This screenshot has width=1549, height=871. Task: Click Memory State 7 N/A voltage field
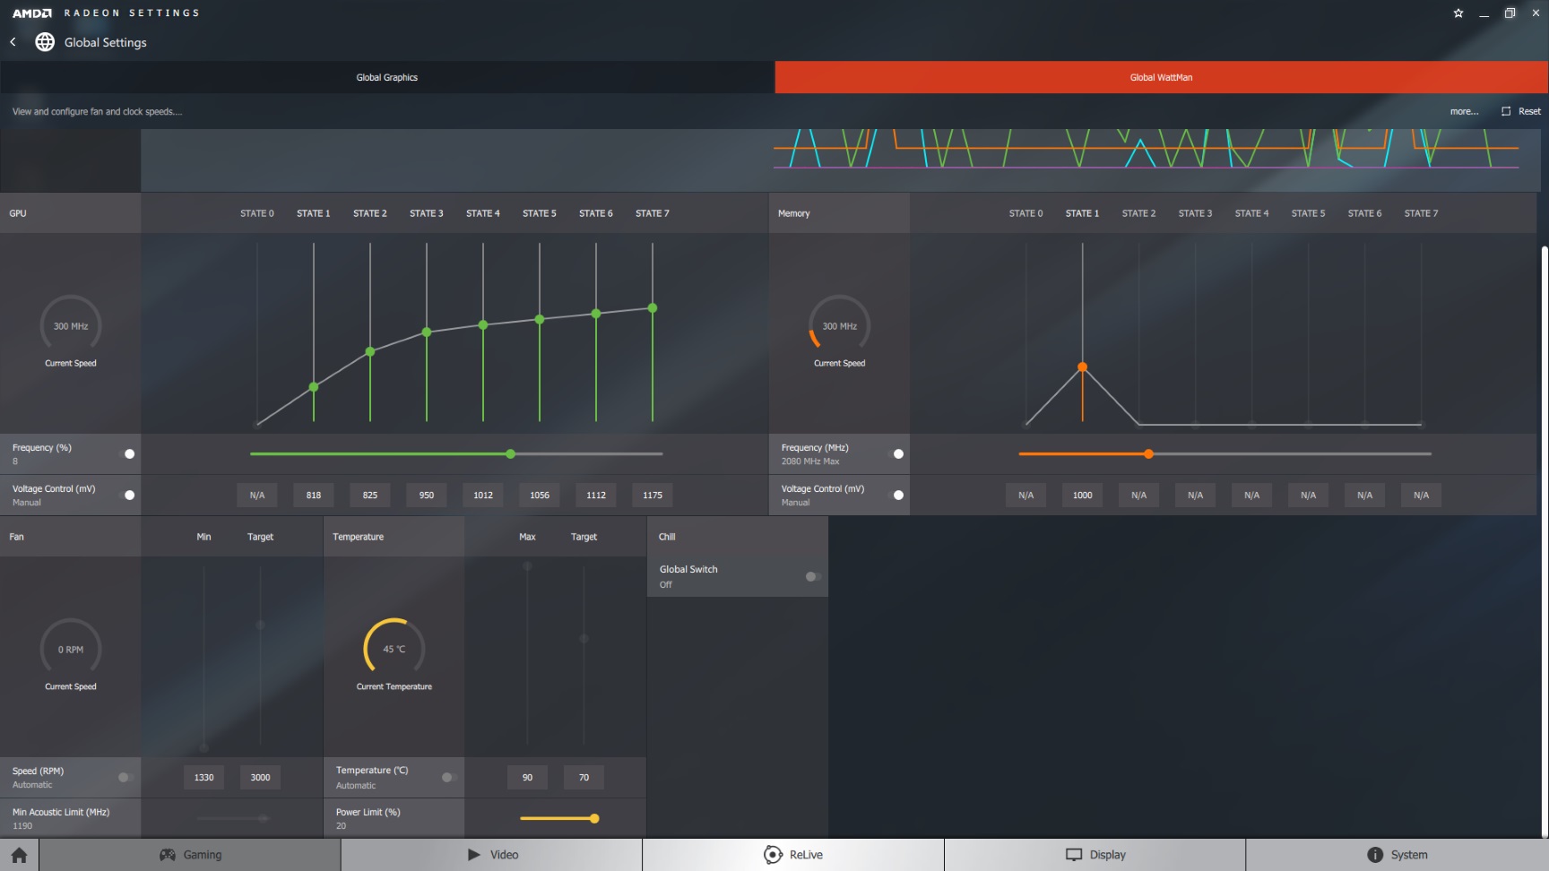coord(1422,495)
